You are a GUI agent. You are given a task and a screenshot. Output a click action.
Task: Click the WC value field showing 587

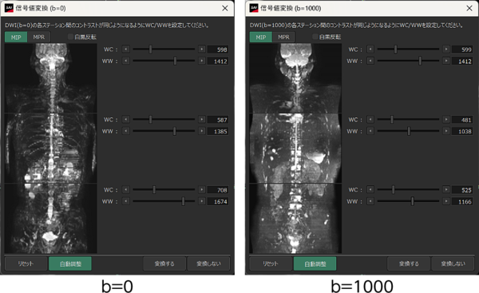pos(218,120)
